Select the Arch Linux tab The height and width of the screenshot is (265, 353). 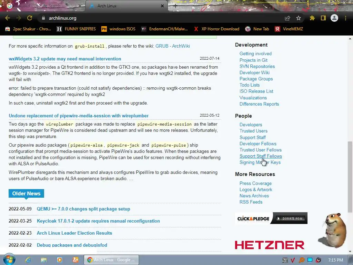point(126,6)
